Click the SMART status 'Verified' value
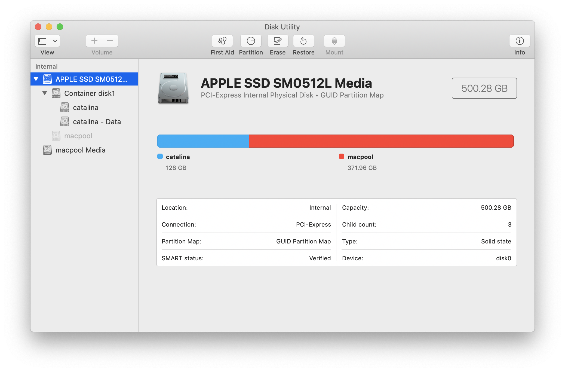The height and width of the screenshot is (372, 565). (320, 258)
